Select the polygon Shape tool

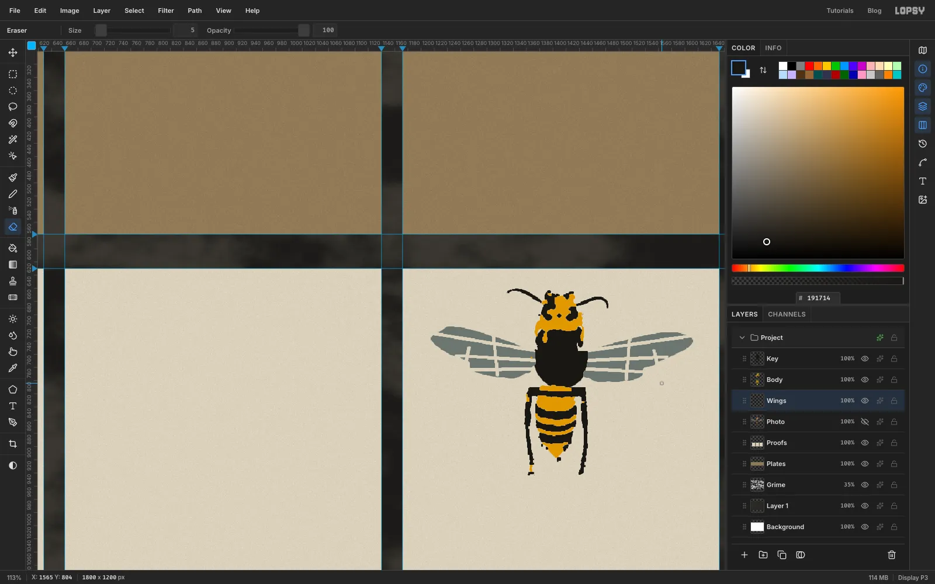13,390
